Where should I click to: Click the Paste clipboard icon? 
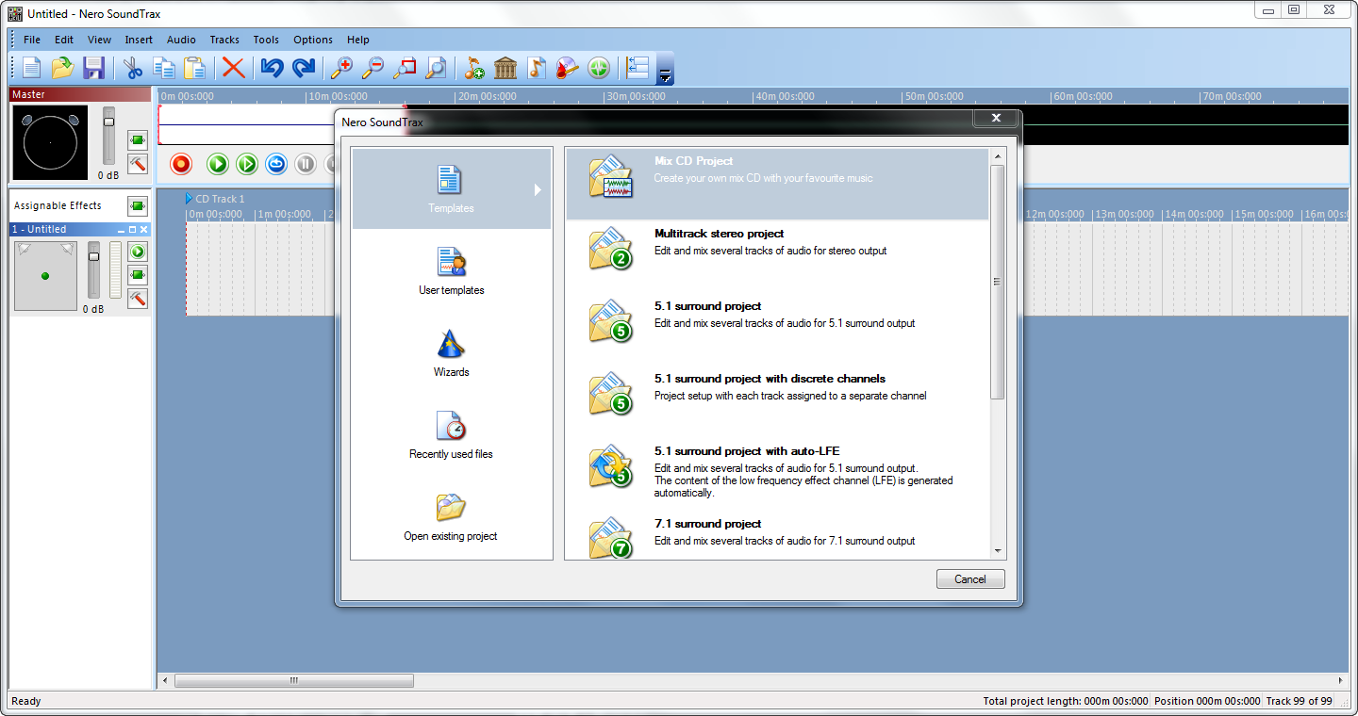194,68
